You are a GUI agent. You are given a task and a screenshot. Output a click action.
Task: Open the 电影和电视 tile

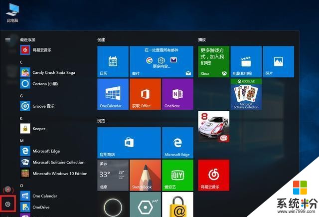(x=246, y=61)
